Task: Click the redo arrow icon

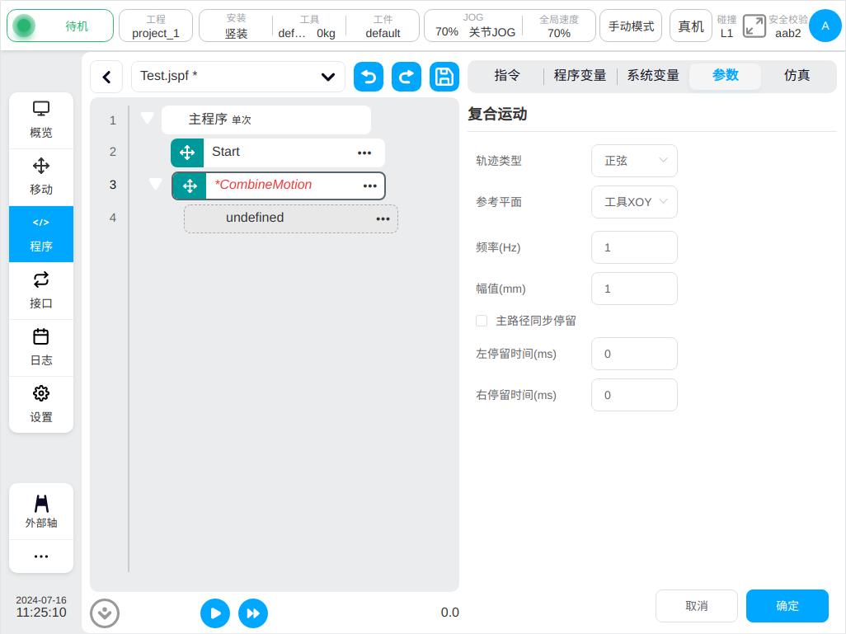Action: pyautogui.click(x=407, y=77)
